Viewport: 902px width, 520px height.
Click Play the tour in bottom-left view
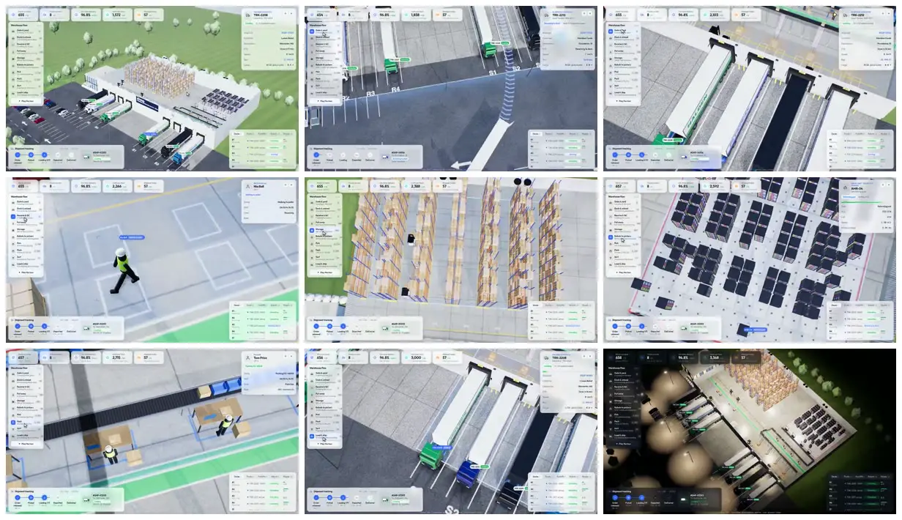[25, 443]
